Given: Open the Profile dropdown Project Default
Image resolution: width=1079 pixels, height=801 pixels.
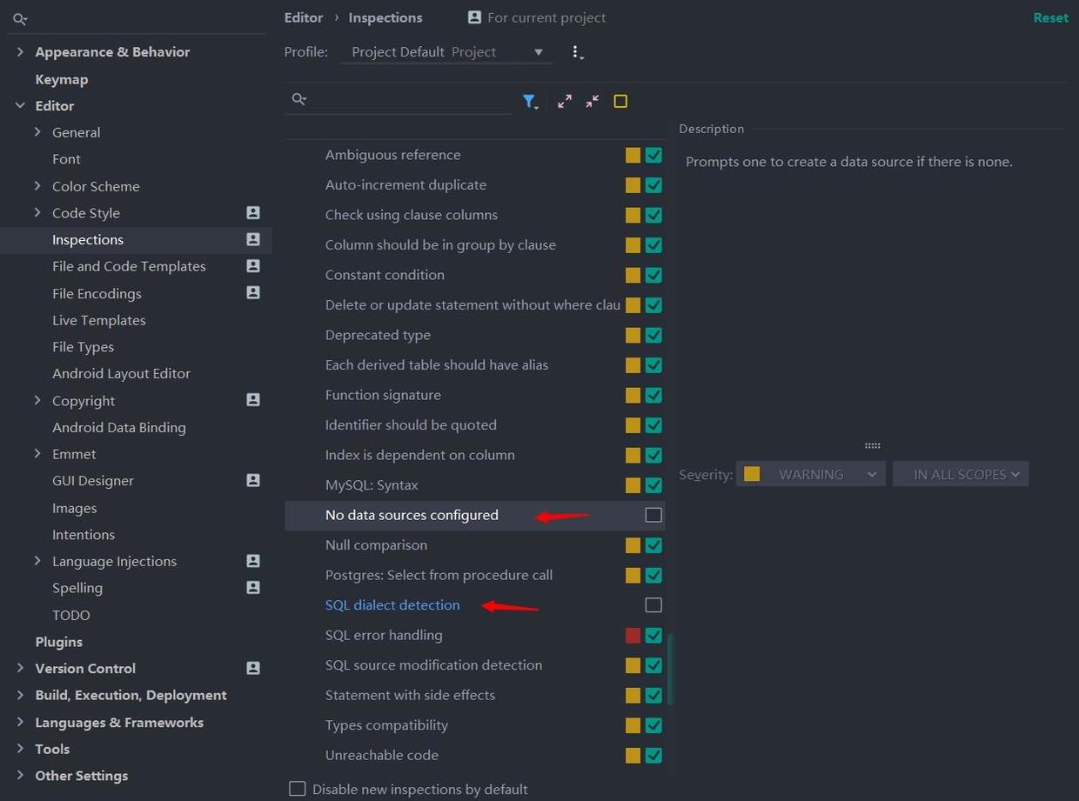Looking at the screenshot, I should point(446,52).
